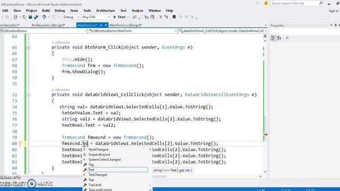Open the Team menu
The height and width of the screenshot is (191, 340).
[74, 11]
